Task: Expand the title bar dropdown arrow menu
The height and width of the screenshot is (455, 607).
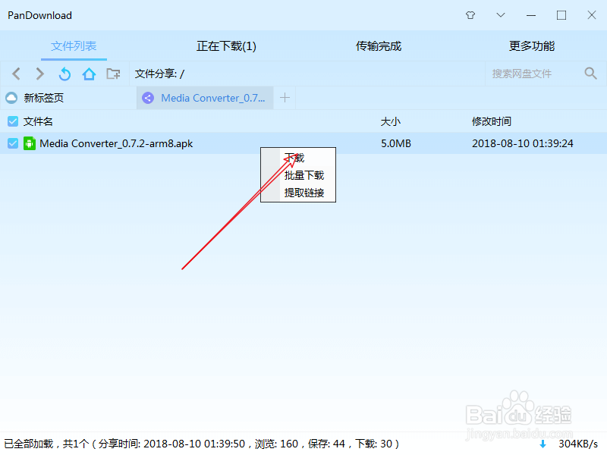Action: point(501,15)
